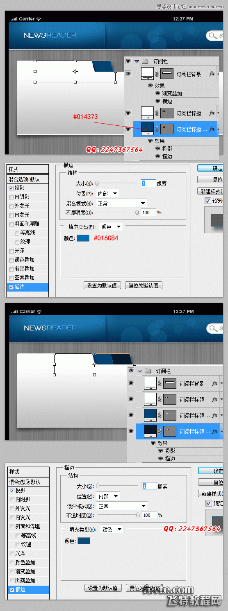
Task: Click the blue #014373 layer thumbnail in the upper panel
Action: [x=147, y=129]
